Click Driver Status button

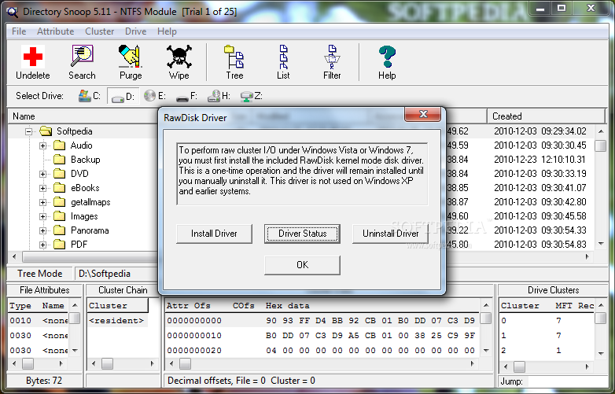302,234
